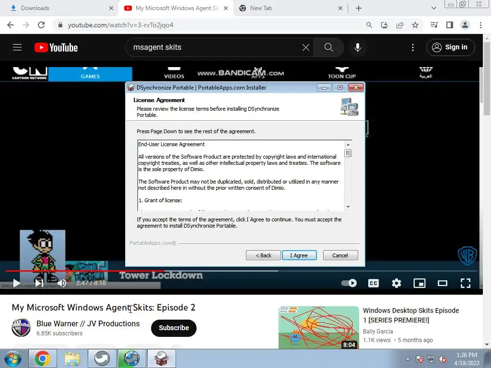Screen dimensions: 491x368
Task: Switch to the New Tab tab
Action: tap(289, 8)
